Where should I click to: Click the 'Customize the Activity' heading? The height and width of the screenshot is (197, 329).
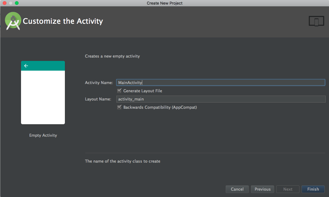(x=63, y=21)
